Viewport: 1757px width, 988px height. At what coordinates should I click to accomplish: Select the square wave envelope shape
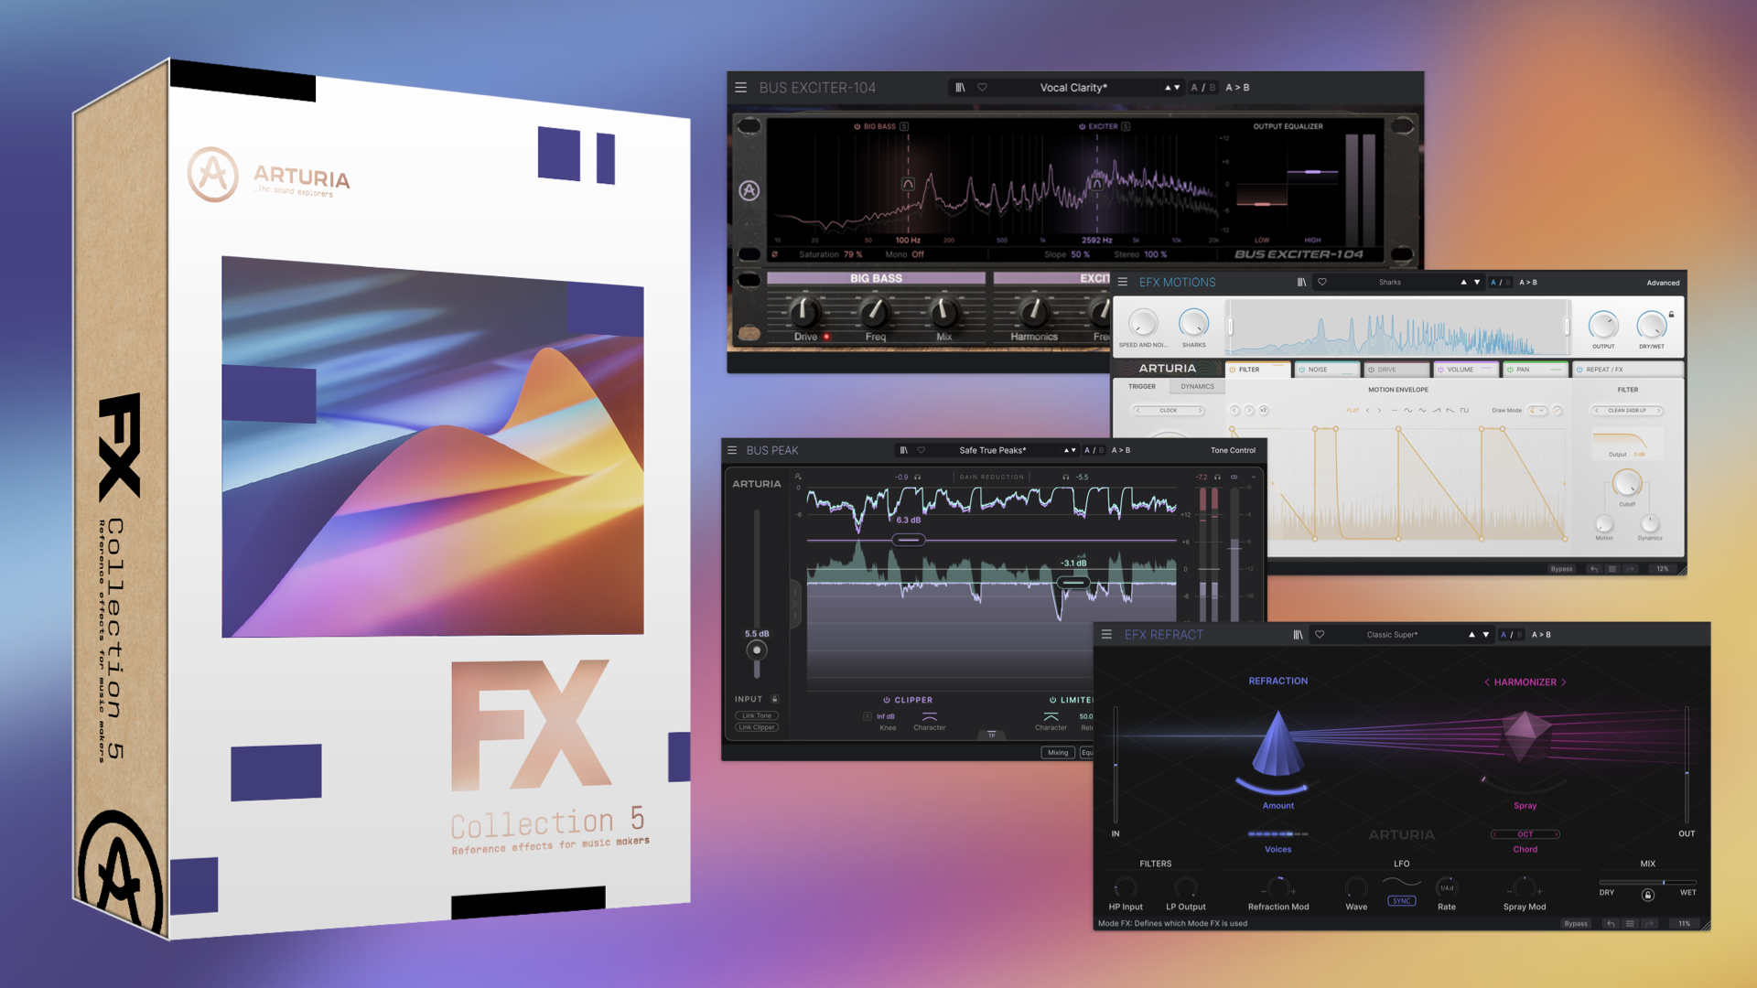click(x=1464, y=411)
